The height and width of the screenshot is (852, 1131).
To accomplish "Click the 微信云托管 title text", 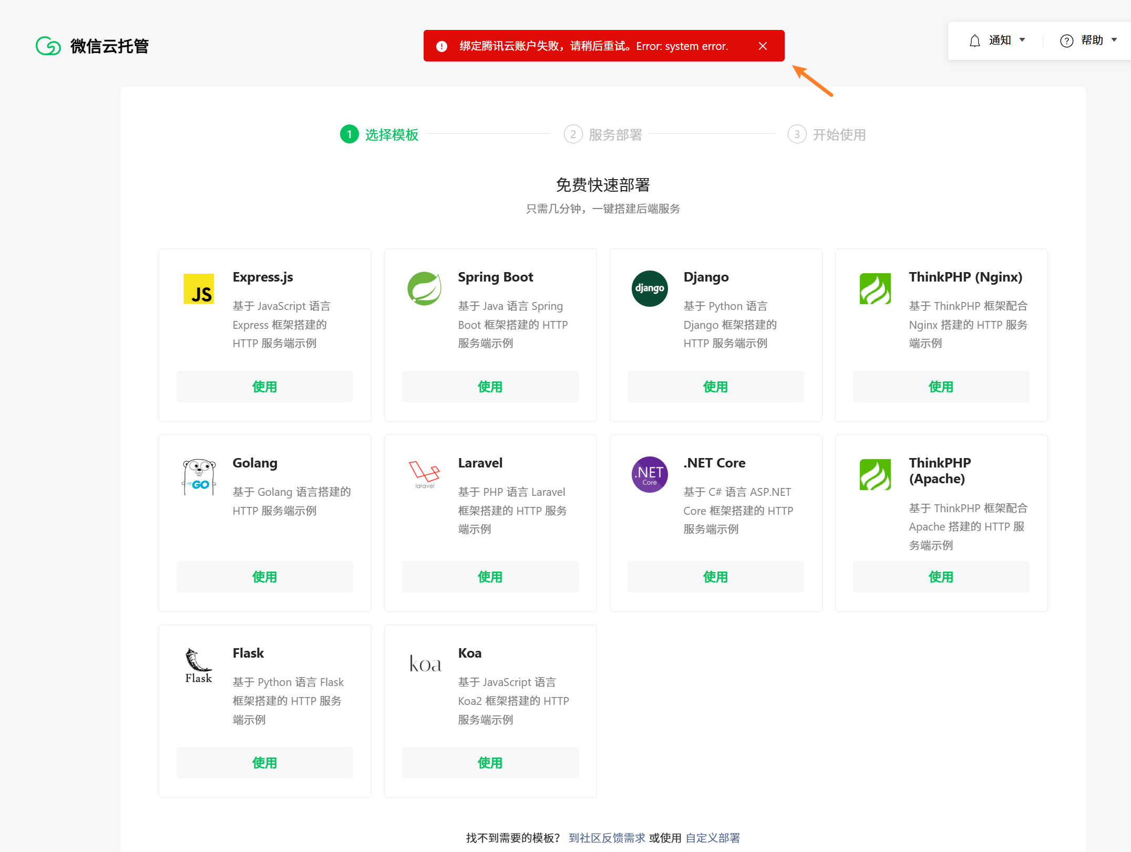I will tap(110, 46).
